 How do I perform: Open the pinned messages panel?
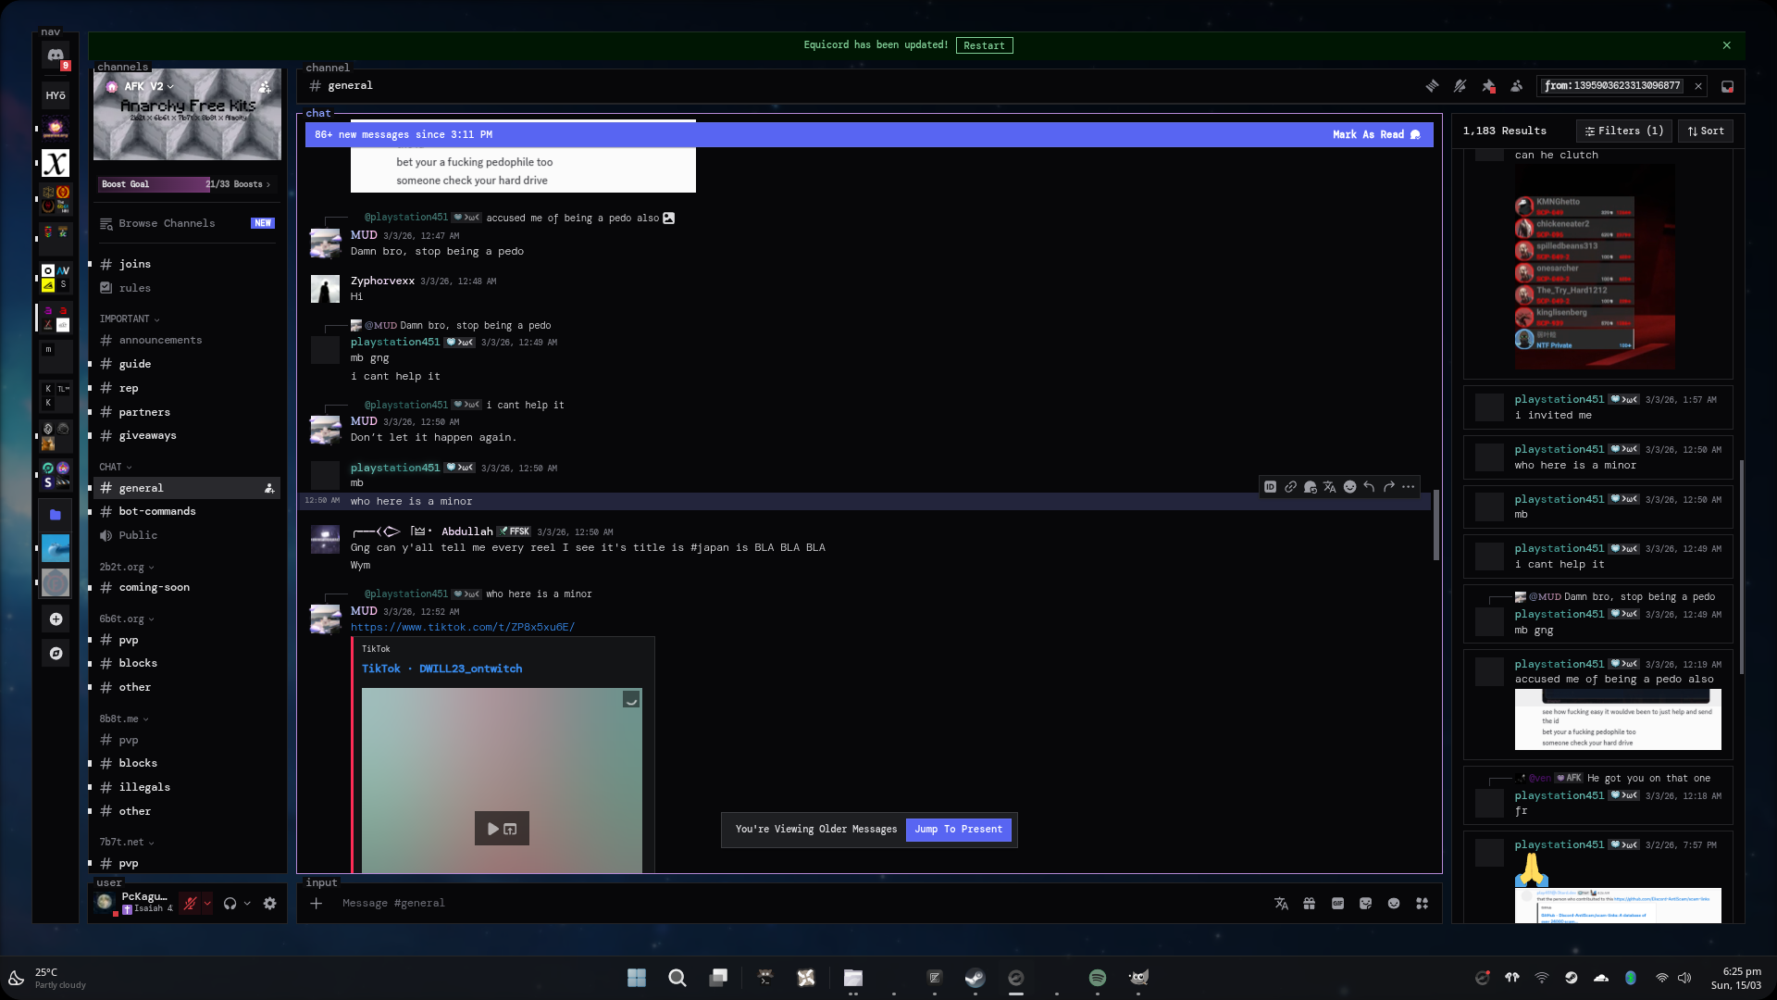pos(1488,86)
